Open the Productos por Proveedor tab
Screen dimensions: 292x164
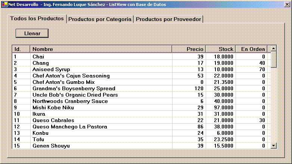tap(168, 19)
